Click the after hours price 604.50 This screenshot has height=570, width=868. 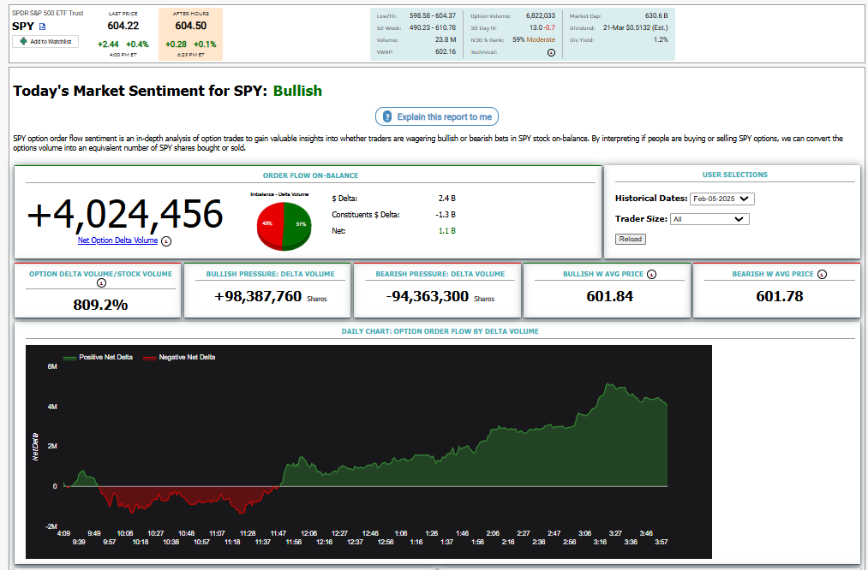tap(191, 26)
